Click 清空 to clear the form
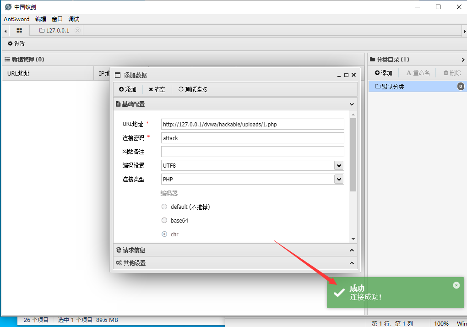Screen dimensions: 467x327 [157, 89]
